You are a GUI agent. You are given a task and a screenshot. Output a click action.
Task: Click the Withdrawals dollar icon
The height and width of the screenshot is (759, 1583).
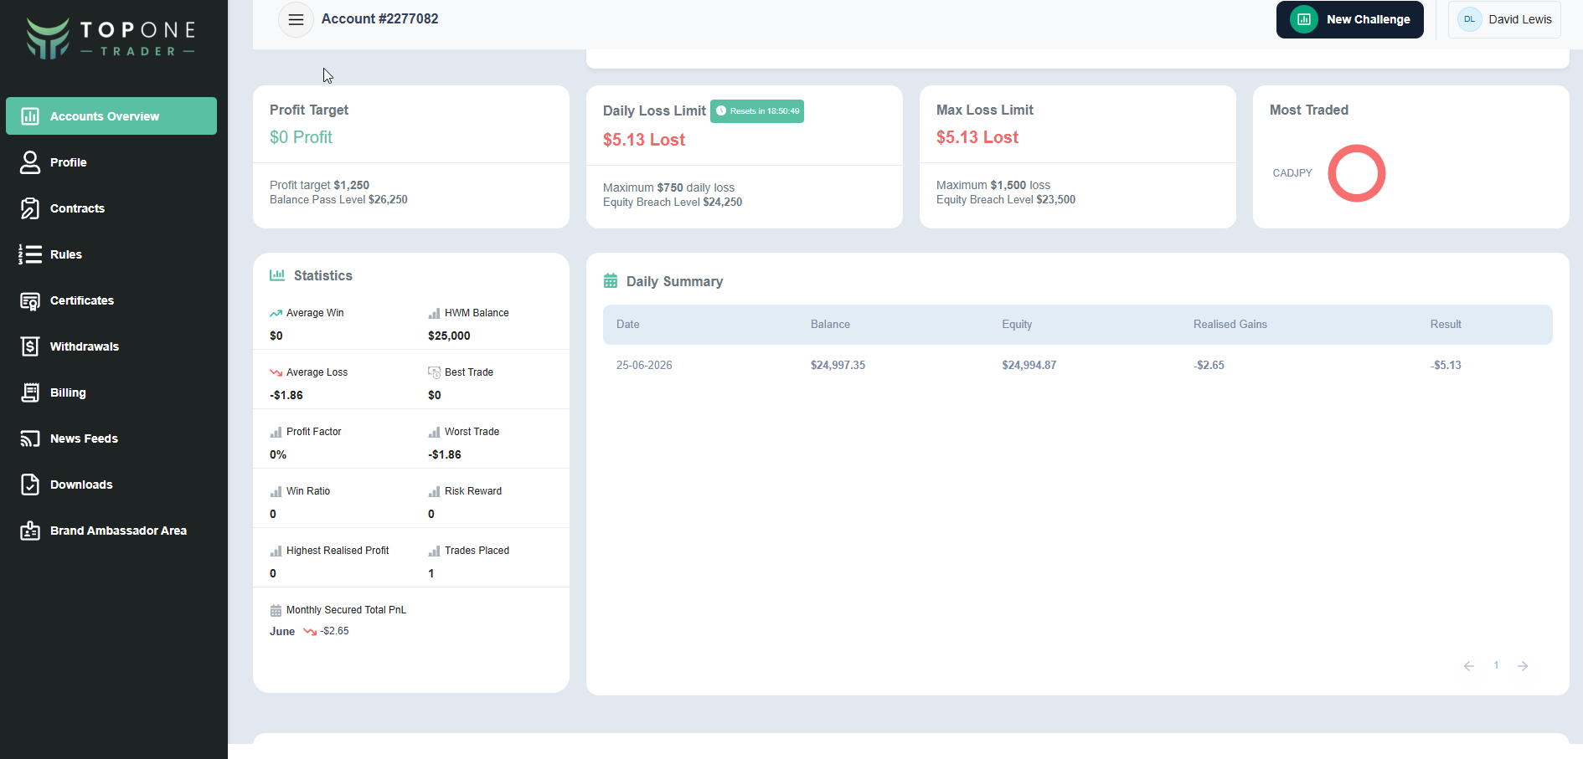30,346
